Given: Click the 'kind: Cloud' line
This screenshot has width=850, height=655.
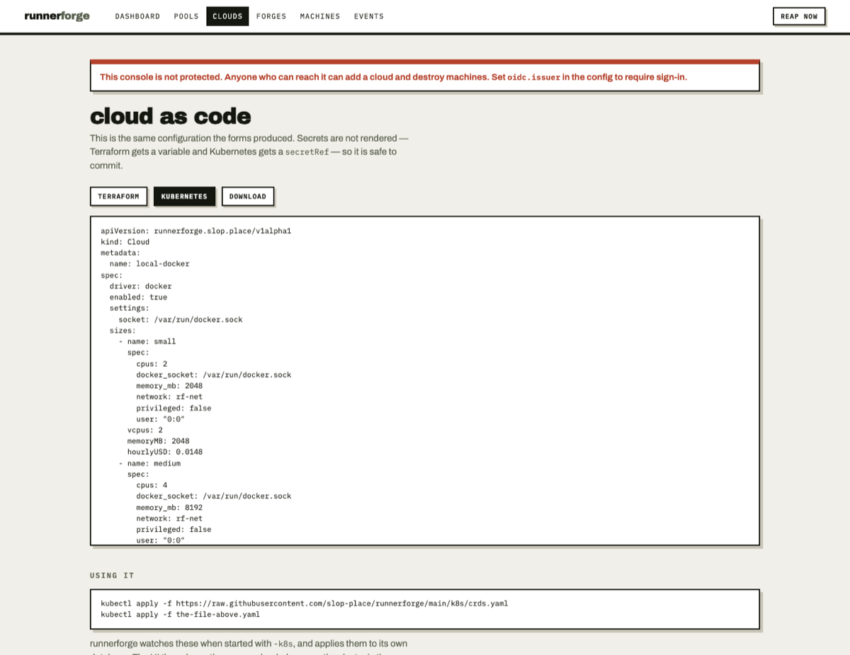Looking at the screenshot, I should (125, 242).
